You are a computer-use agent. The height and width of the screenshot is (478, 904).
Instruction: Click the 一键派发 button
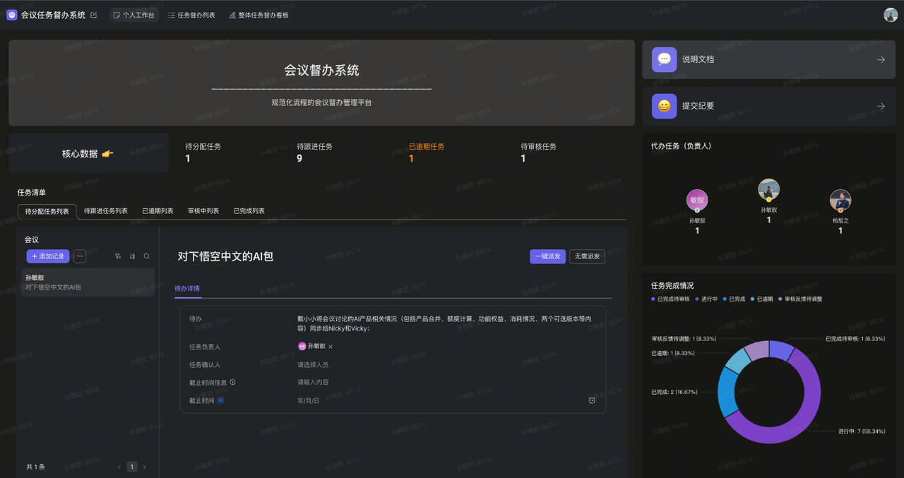tap(547, 256)
